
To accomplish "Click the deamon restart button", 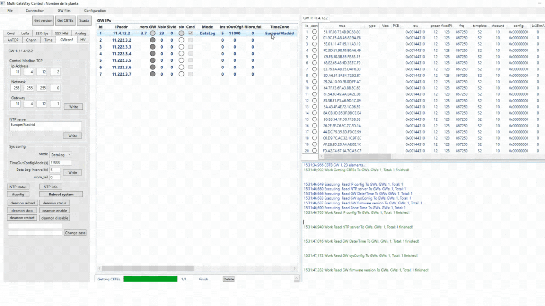I will [22, 218].
